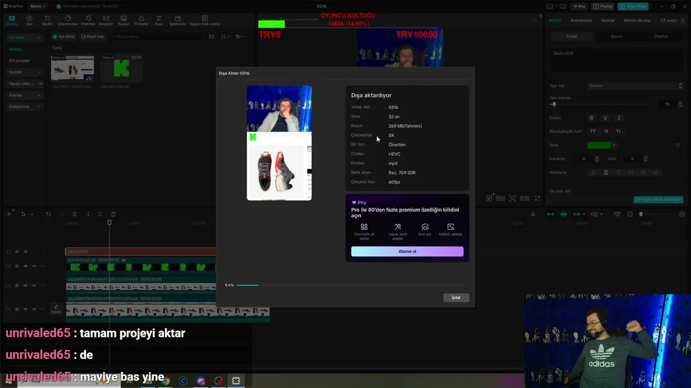691x388 pixels.
Task: Click the split clip tool in timeline
Action: click(x=74, y=214)
